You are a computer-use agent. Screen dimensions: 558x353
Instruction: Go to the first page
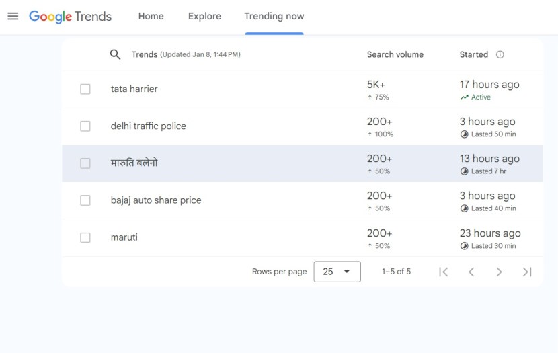(x=443, y=272)
